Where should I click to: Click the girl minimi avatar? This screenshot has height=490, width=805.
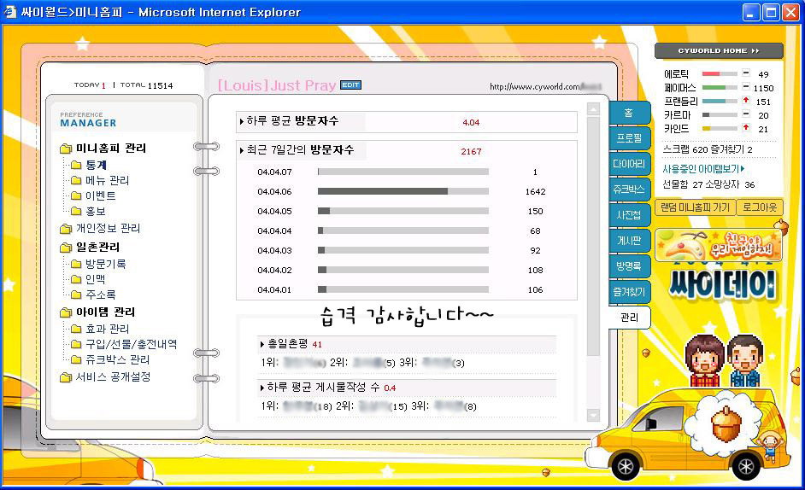pos(705,361)
